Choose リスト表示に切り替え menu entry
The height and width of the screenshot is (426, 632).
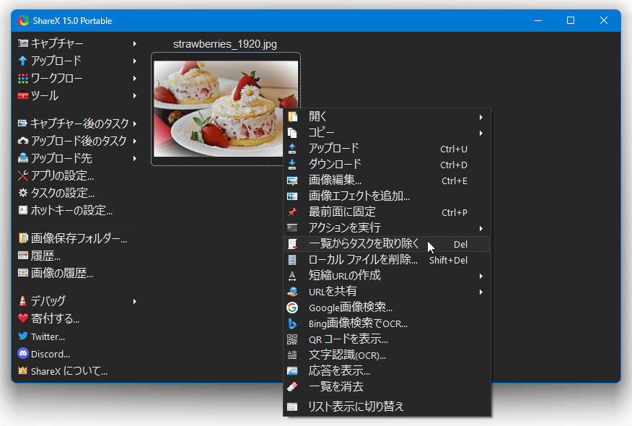click(387, 407)
